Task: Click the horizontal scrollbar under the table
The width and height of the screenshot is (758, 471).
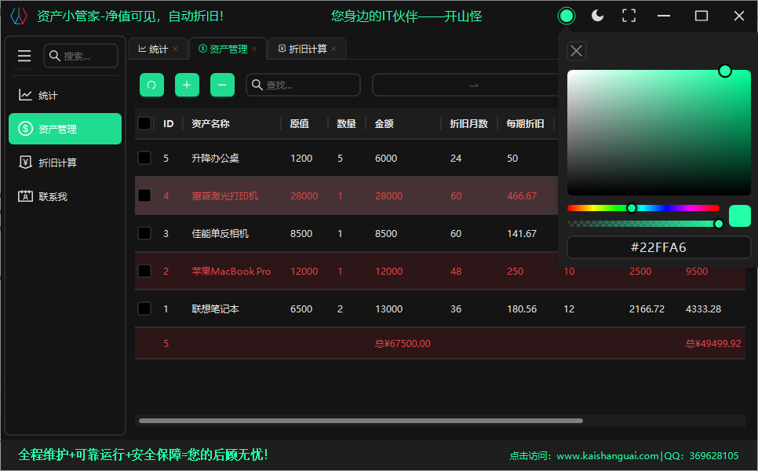Action: pyautogui.click(x=361, y=421)
